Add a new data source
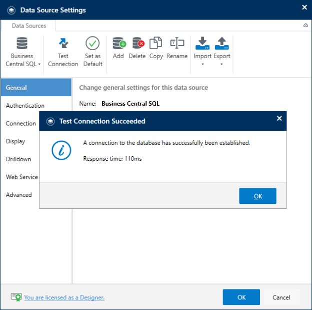The width and height of the screenshot is (312, 310). tap(118, 48)
